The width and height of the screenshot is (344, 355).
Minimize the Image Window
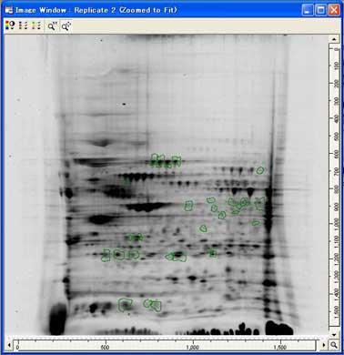(308, 10)
